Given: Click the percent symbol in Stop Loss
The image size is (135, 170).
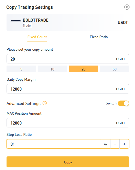Looking at the screenshot, I should [x=105, y=144].
